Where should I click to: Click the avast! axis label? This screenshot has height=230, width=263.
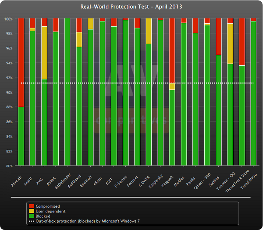[x=28, y=181]
